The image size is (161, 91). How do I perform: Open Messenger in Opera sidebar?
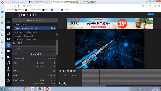tap(2, 12)
